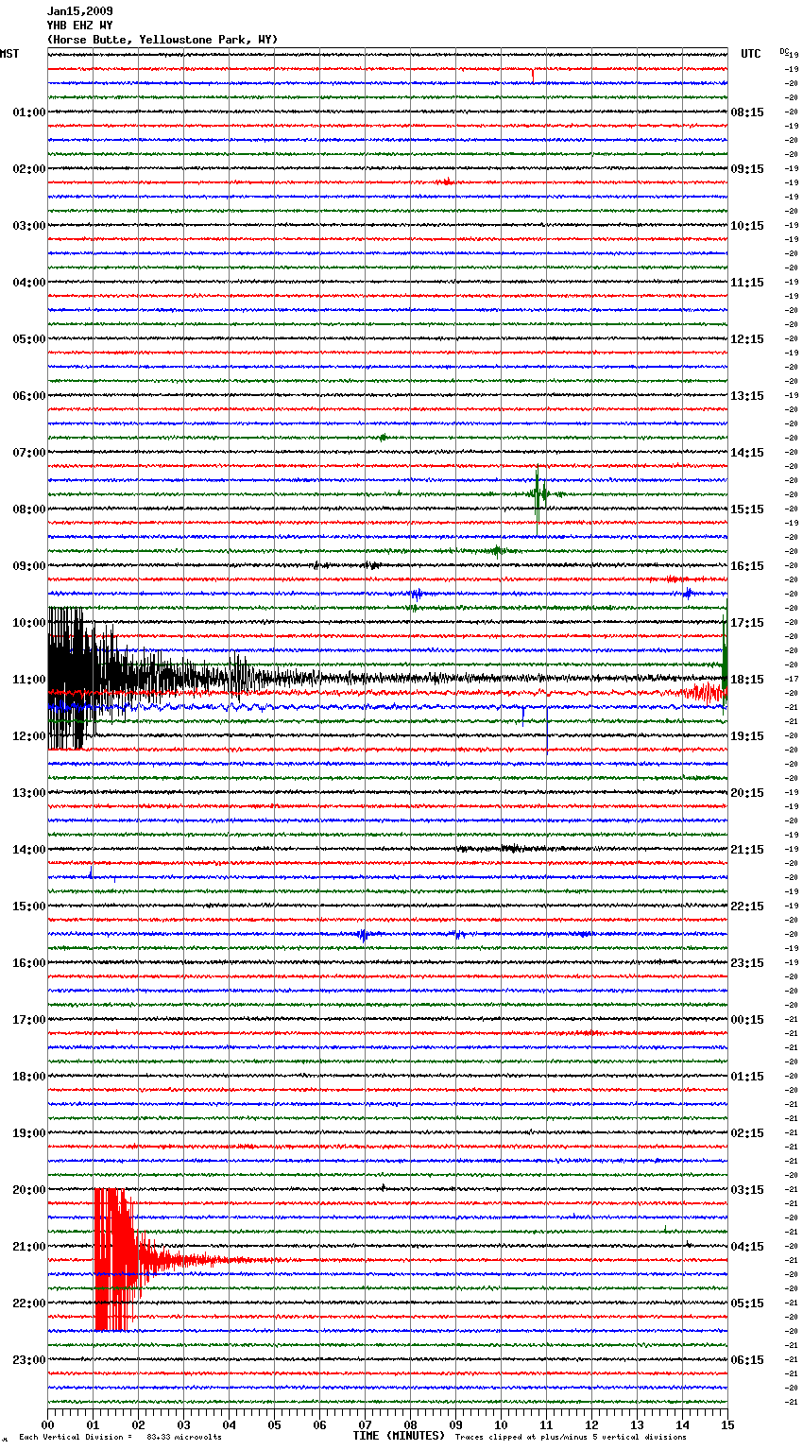
Task: Click minute tick label "03" on bottom axis
Action: pos(183,1424)
